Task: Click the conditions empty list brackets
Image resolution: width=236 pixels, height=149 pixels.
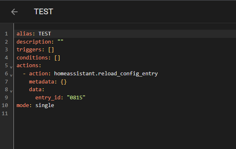Action: pyautogui.click(x=57, y=58)
